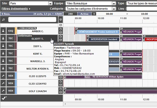Click the orange color bar for AMBER C.
Screen dimensions: 157x108
(x=16, y=31)
